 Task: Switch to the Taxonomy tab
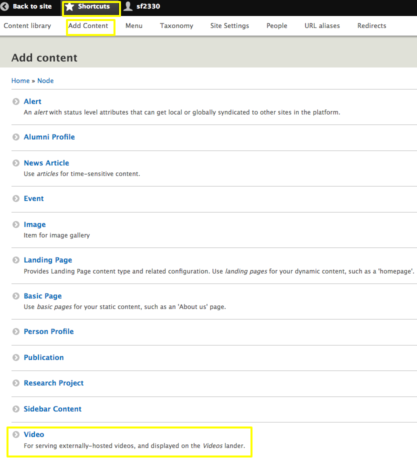tap(176, 26)
